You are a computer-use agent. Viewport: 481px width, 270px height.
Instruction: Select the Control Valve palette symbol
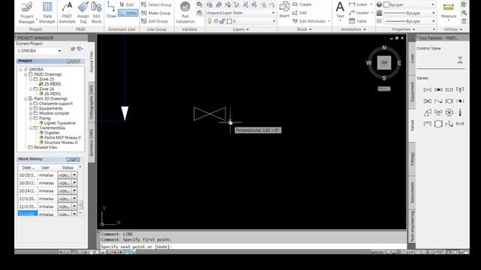pos(460,60)
